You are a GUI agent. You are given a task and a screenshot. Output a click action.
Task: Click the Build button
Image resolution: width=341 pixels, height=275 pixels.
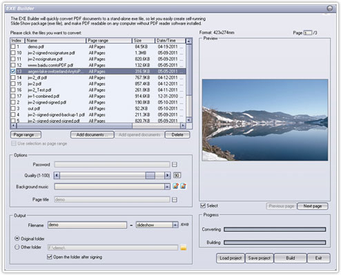click(291, 258)
